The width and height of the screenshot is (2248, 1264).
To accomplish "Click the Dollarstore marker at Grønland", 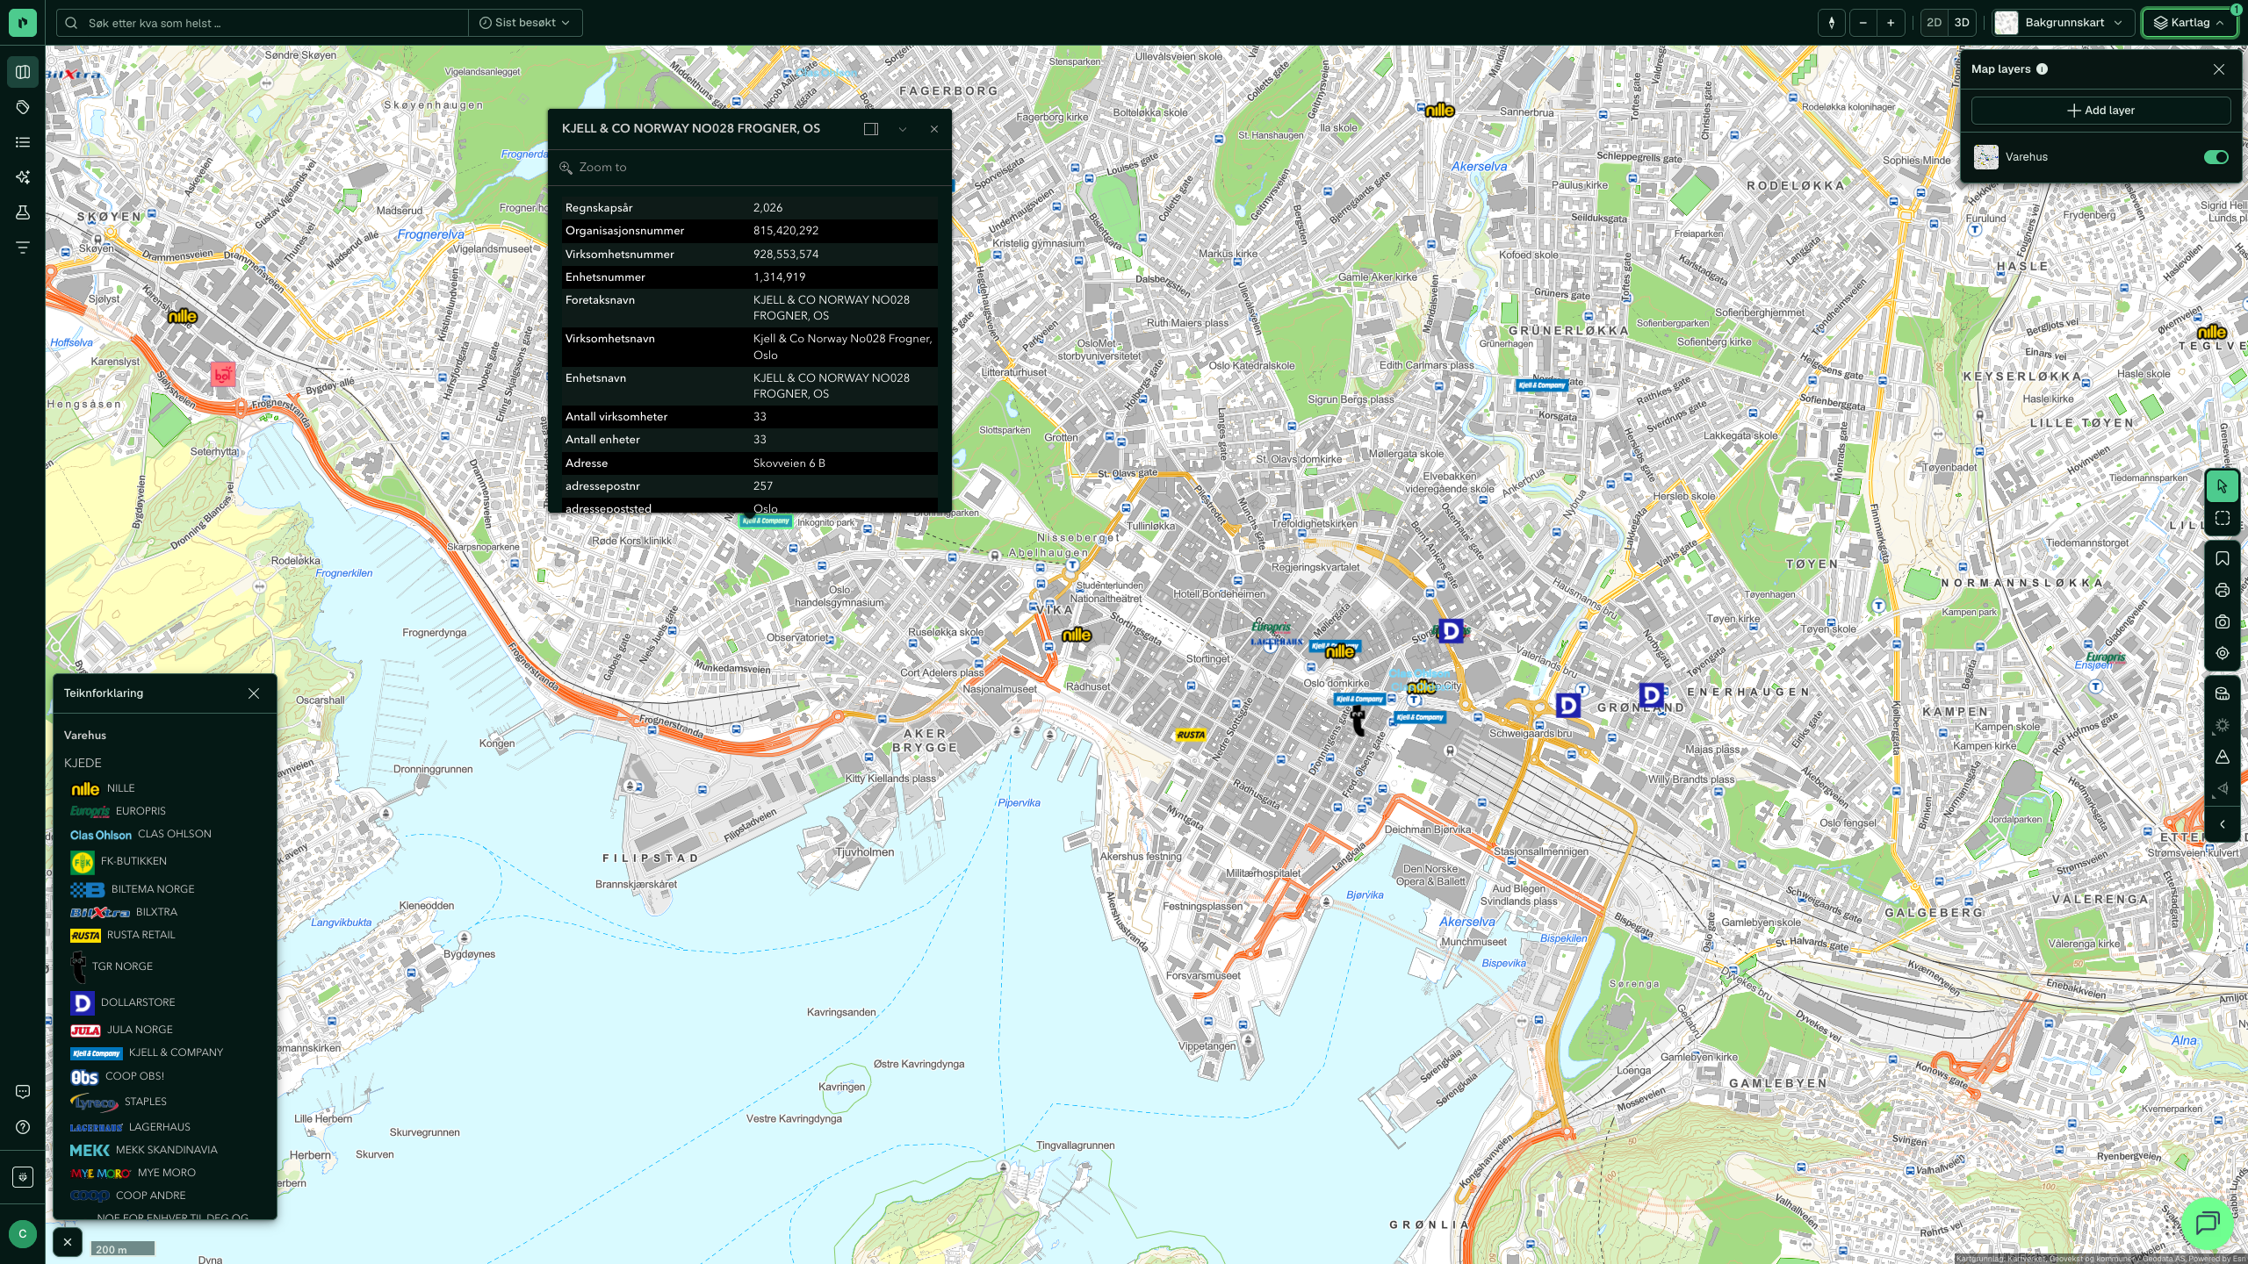I will (x=1651, y=696).
